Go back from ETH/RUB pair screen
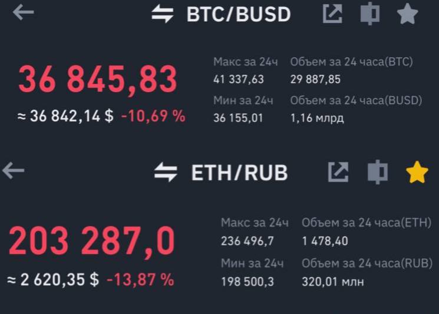 tap(14, 171)
